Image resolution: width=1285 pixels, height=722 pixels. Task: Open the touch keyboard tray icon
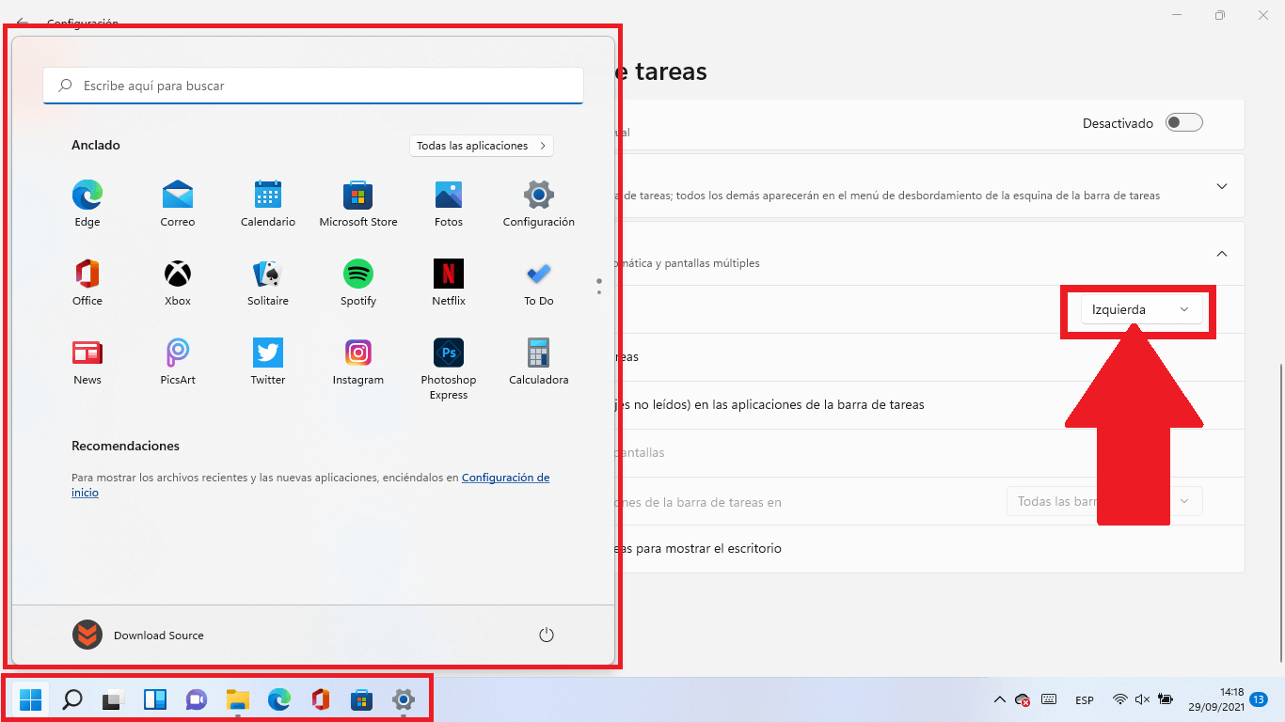[1049, 699]
